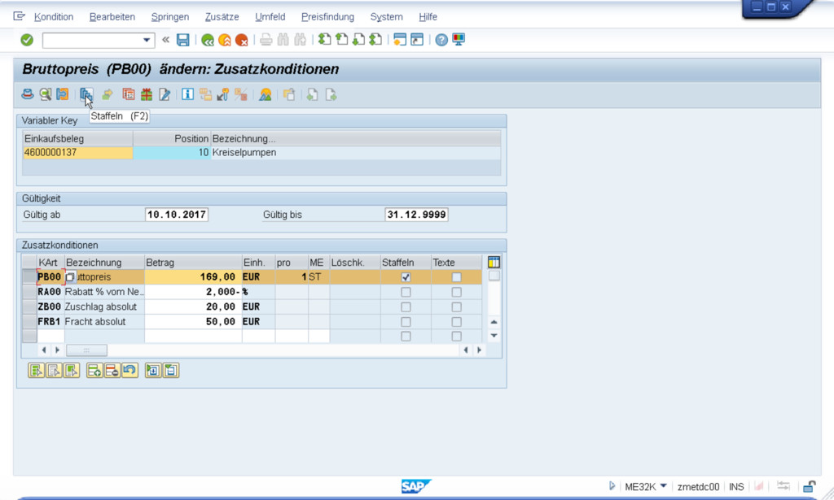Save with the blue floppy disk icon

coord(183,40)
